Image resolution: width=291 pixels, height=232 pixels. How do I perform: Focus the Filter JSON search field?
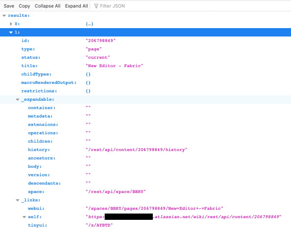click(112, 6)
